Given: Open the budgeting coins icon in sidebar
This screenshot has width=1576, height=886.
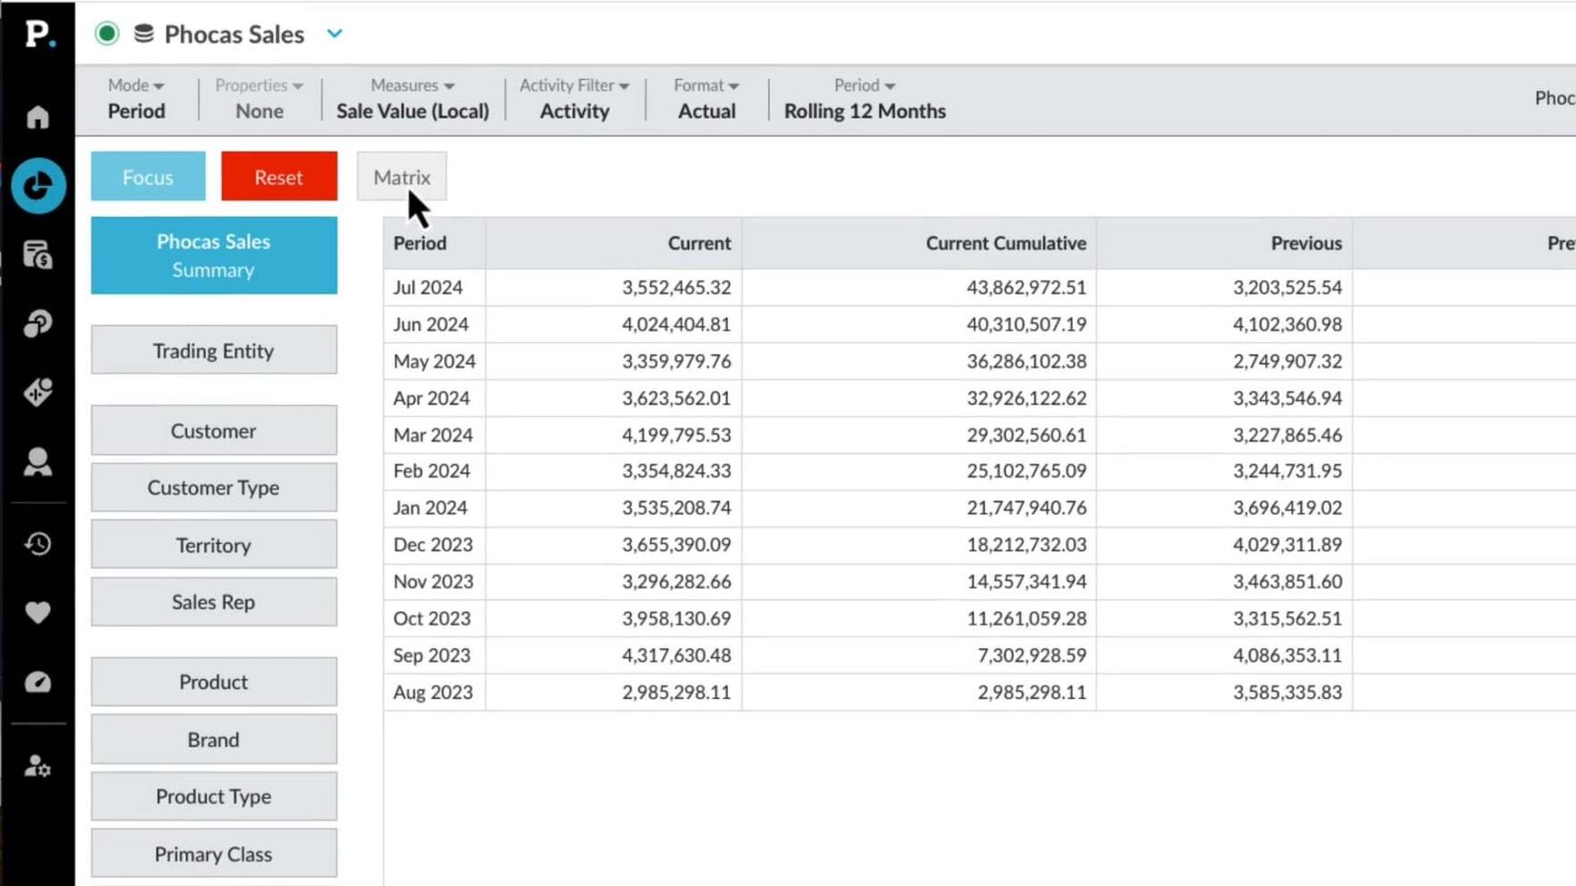Looking at the screenshot, I should tap(37, 255).
